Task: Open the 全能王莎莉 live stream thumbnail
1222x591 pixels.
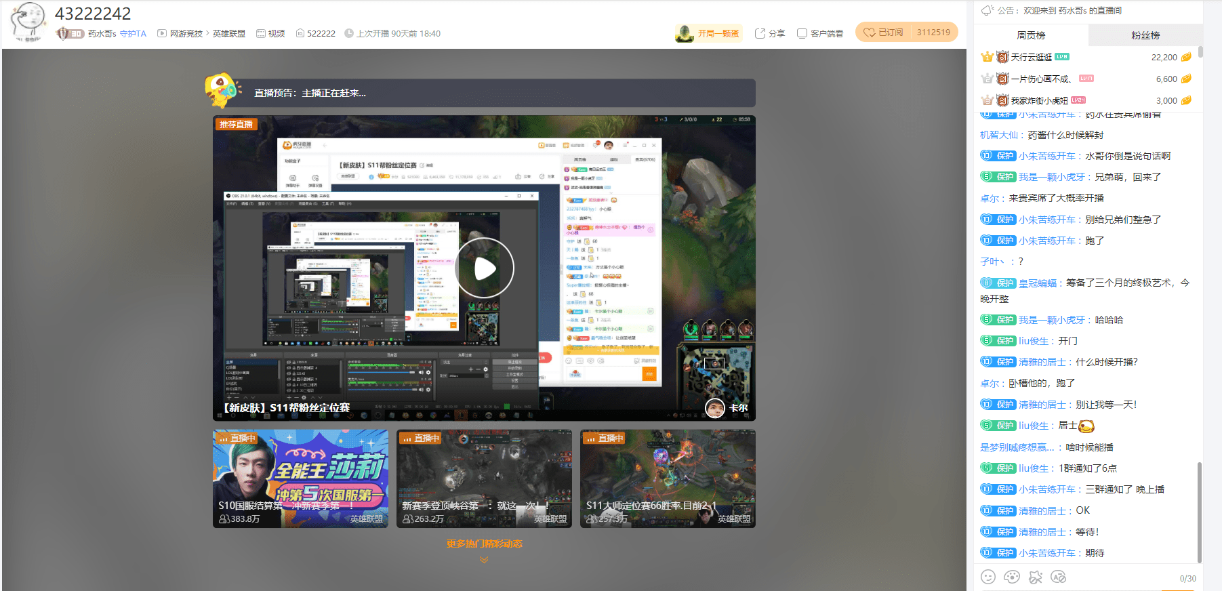Action: (300, 478)
